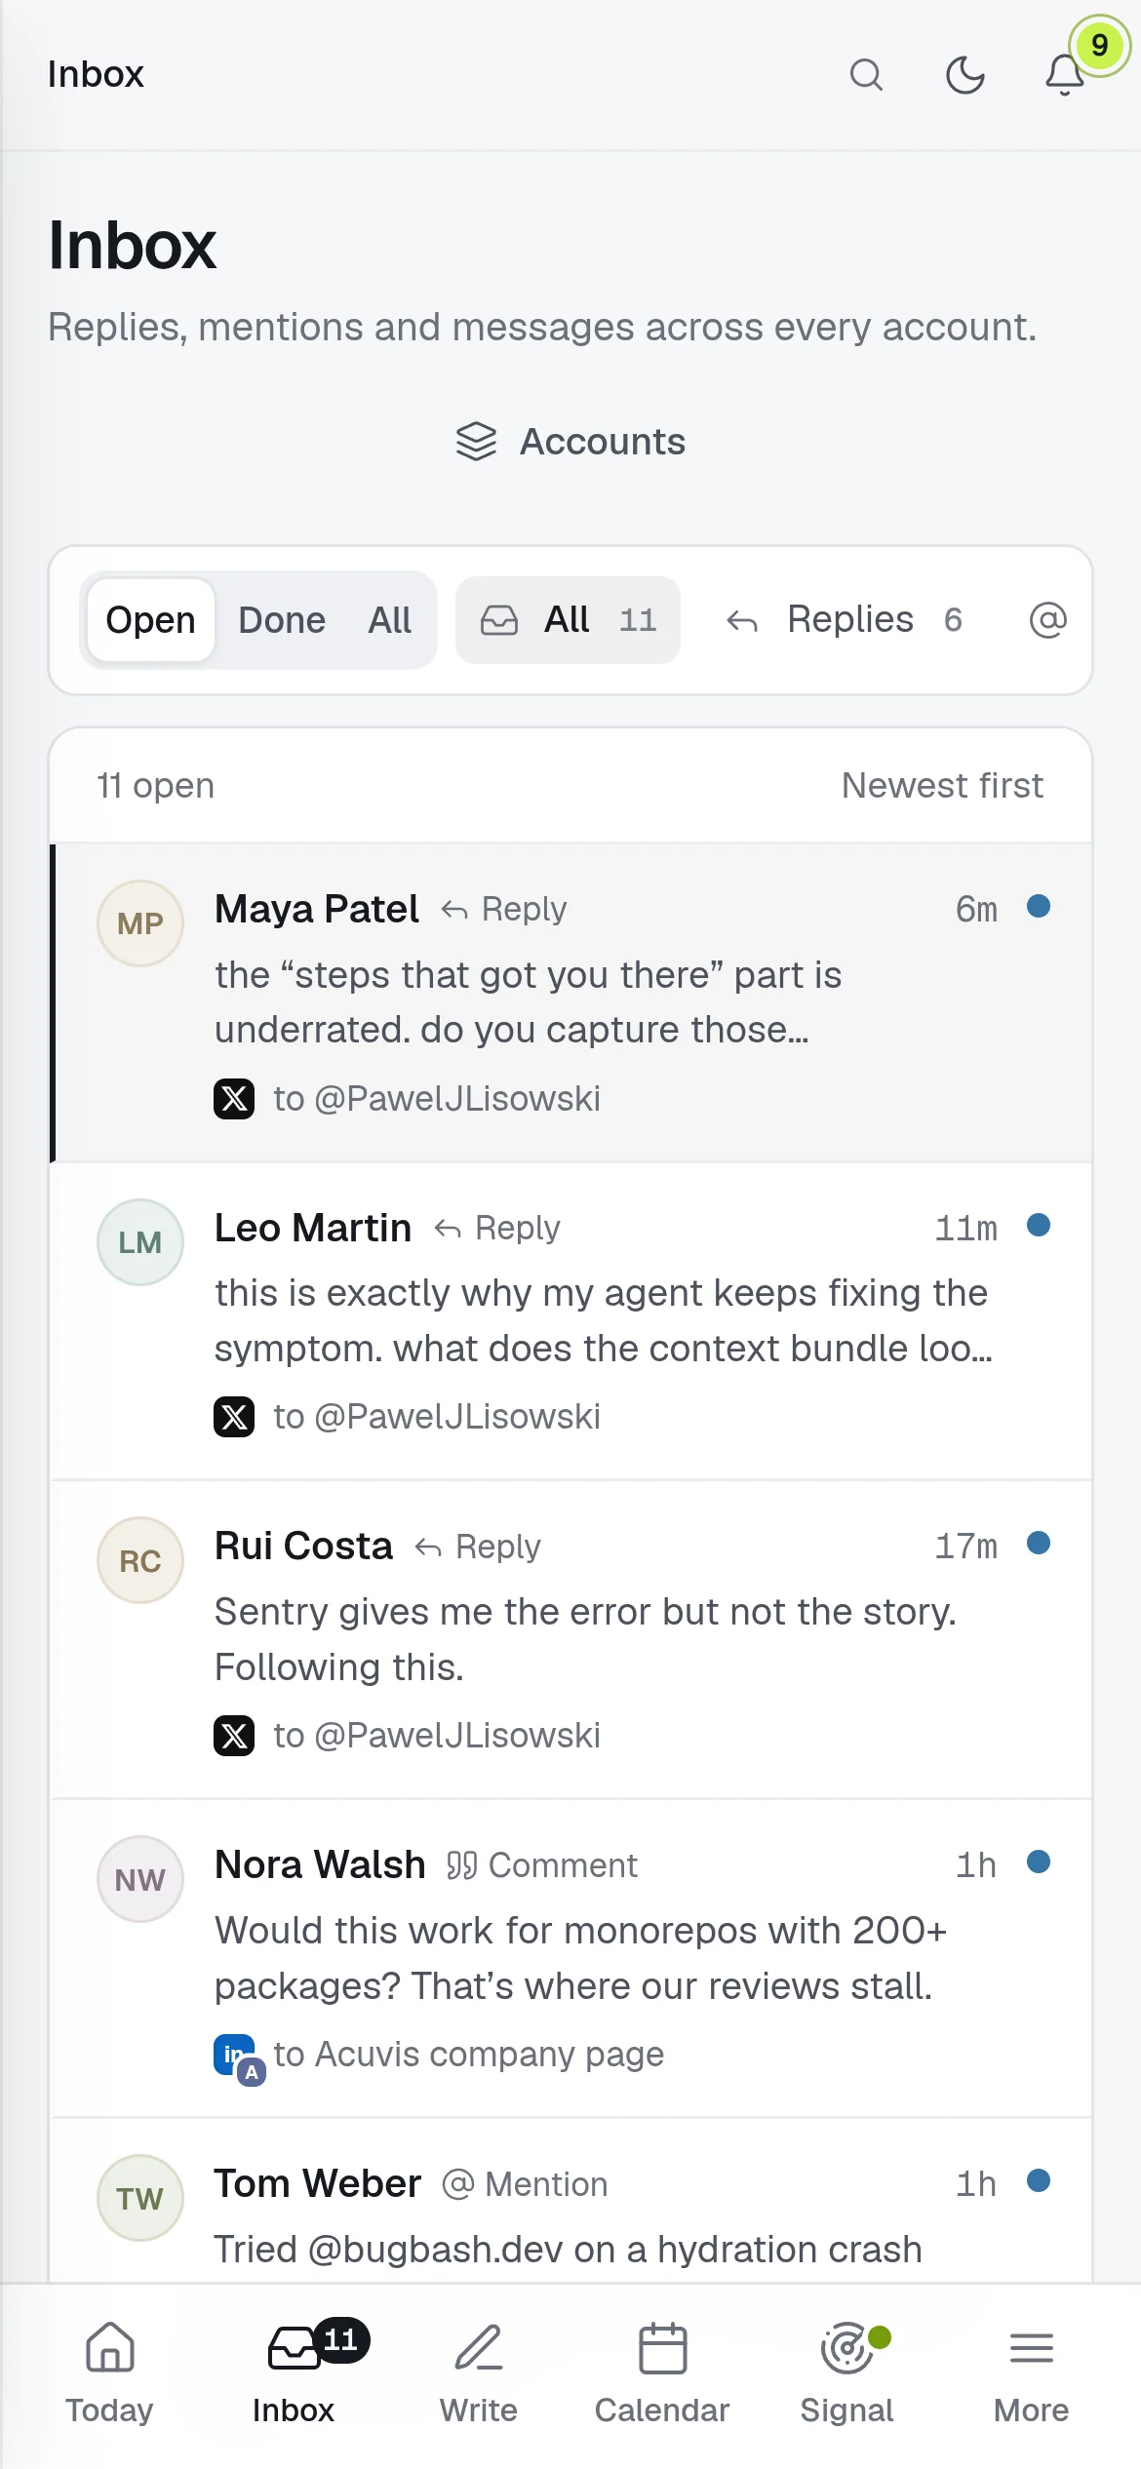Click Rui Costa's RC avatar
Image resolution: width=1141 pixels, height=2469 pixels.
(x=140, y=1560)
